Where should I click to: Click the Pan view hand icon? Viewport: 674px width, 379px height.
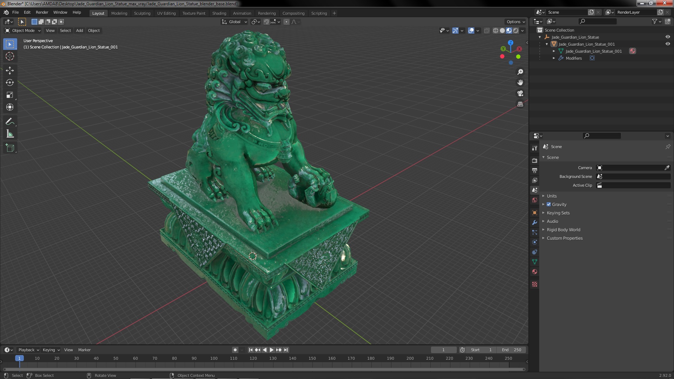(x=520, y=82)
